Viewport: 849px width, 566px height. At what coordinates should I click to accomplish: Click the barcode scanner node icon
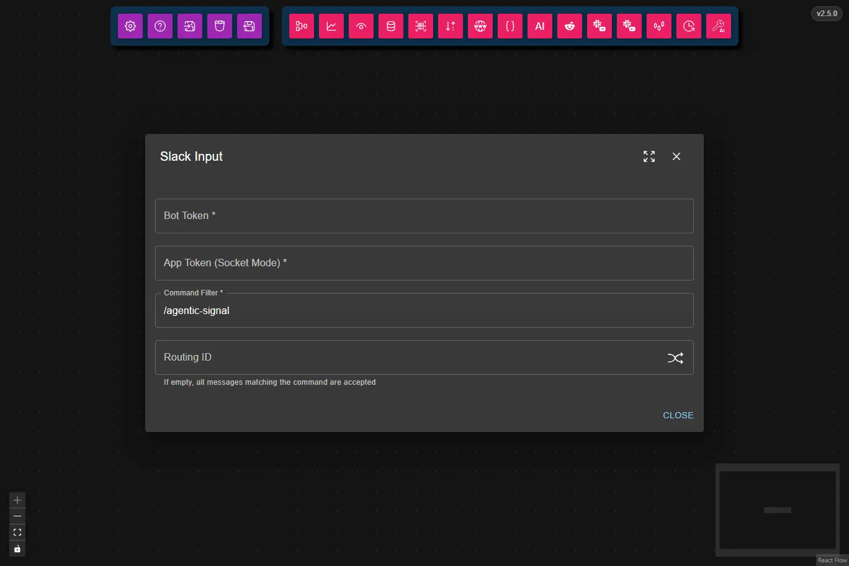point(421,26)
